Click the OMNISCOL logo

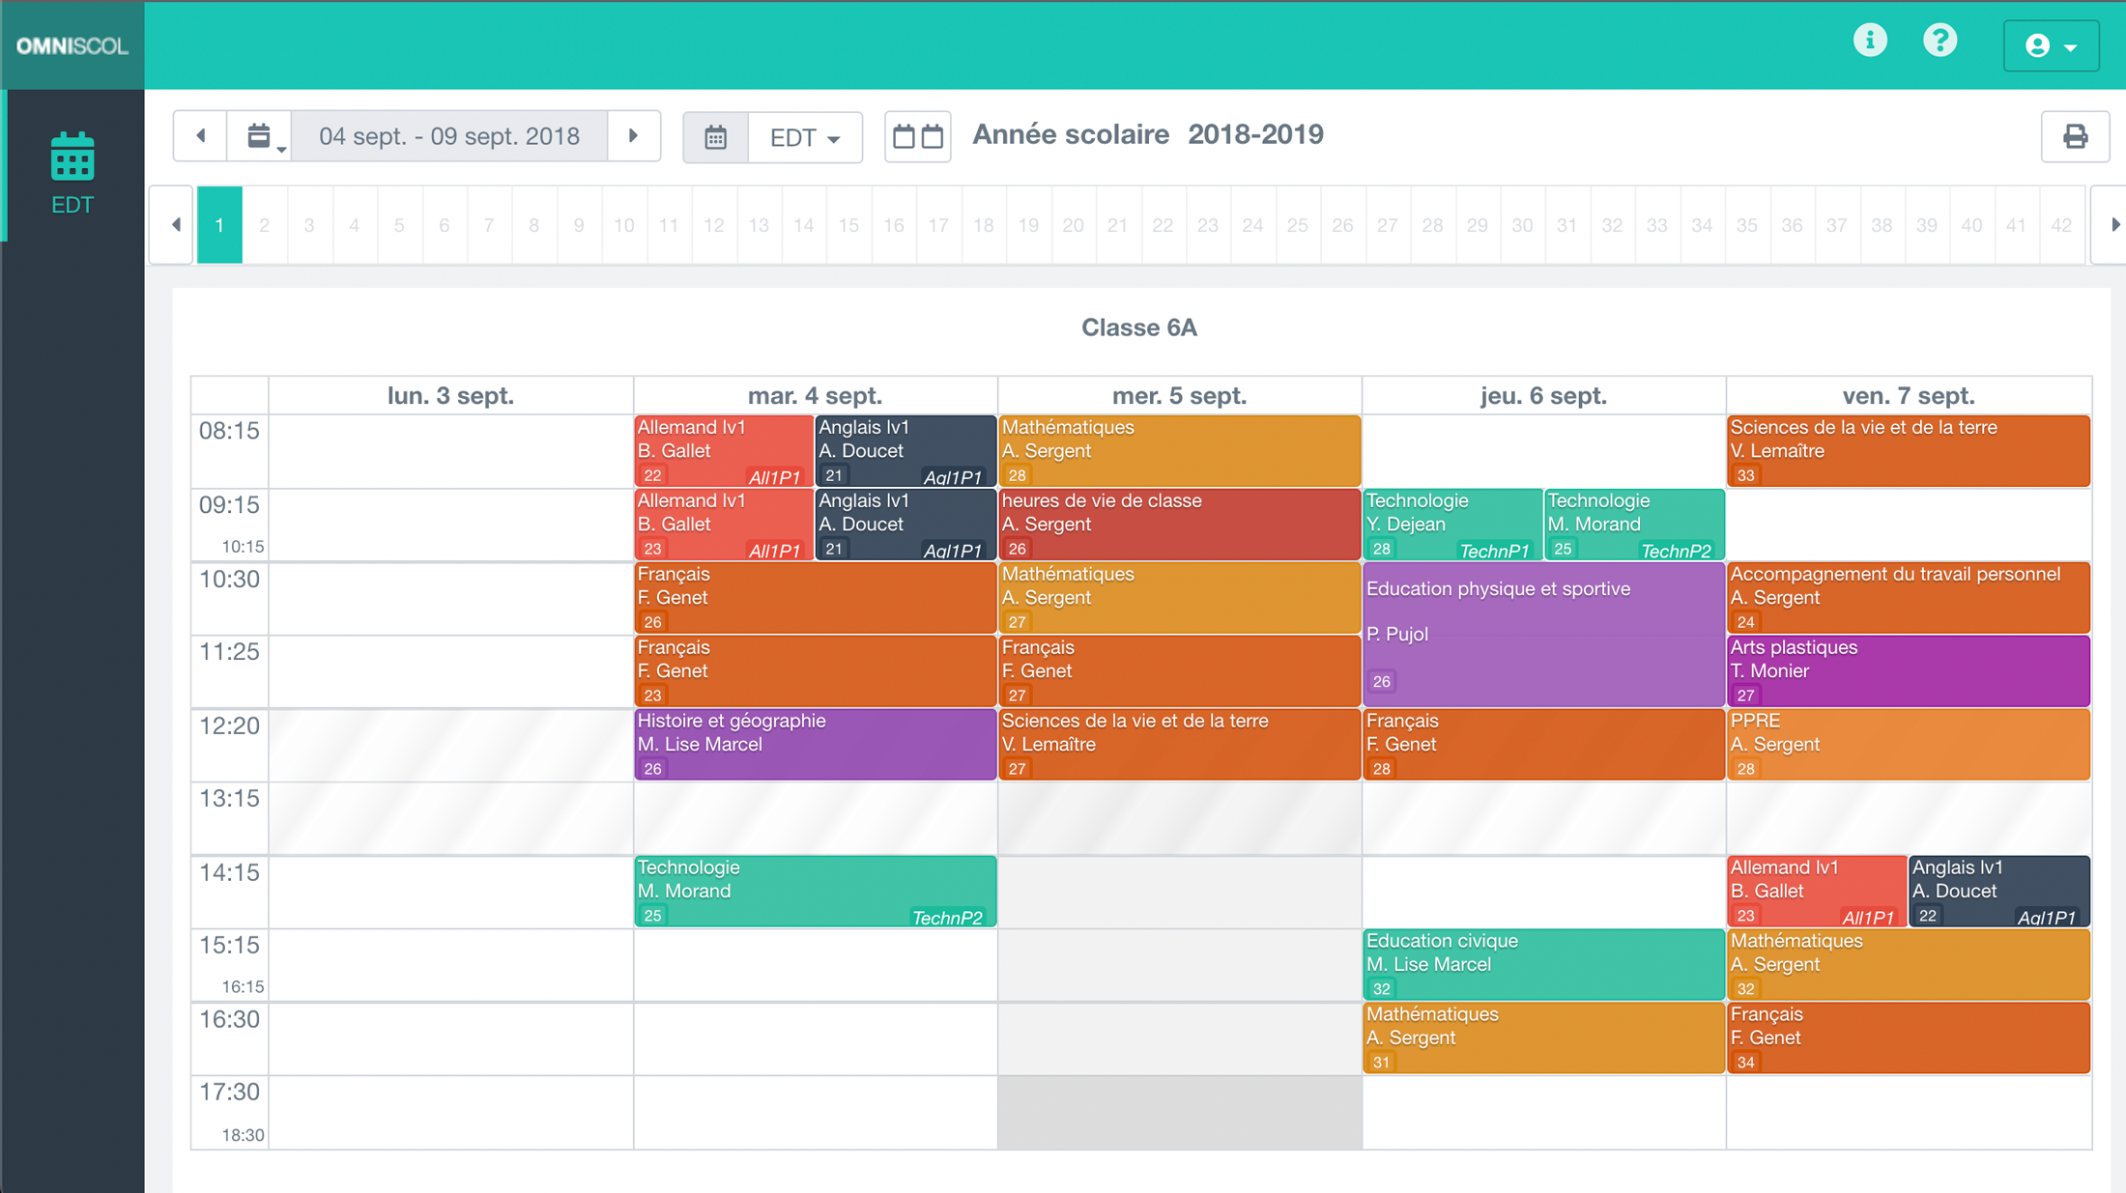(72, 45)
